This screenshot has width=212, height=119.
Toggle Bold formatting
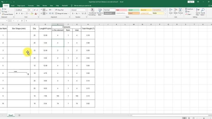(17, 14)
